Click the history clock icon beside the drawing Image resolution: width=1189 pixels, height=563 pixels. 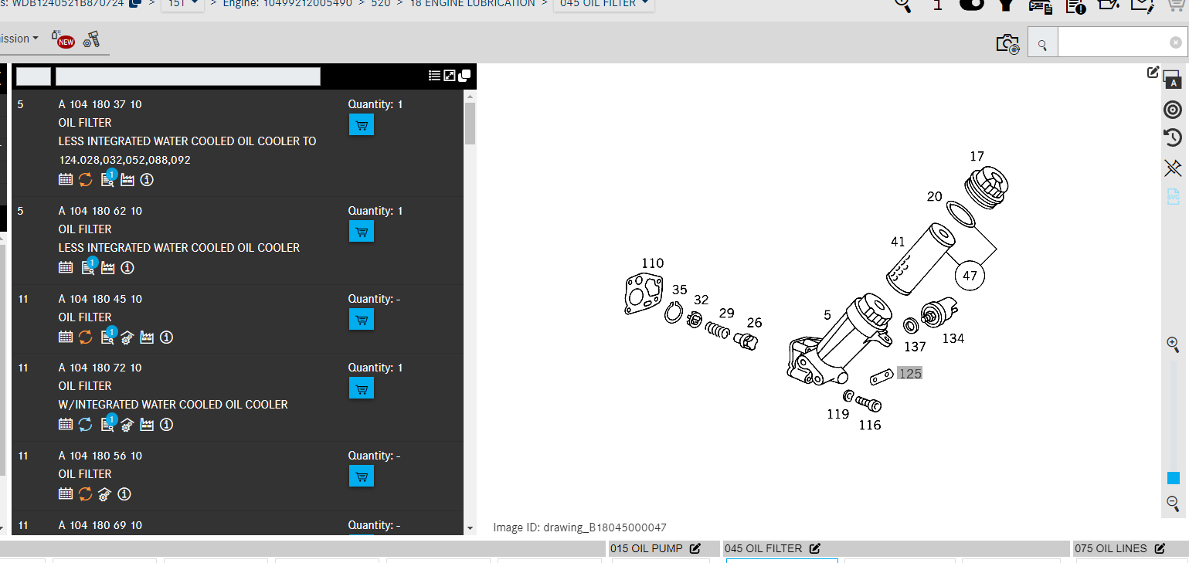tap(1173, 138)
